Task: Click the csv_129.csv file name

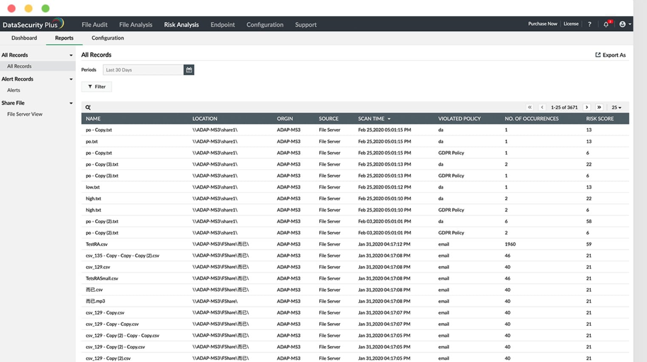Action: click(x=98, y=267)
